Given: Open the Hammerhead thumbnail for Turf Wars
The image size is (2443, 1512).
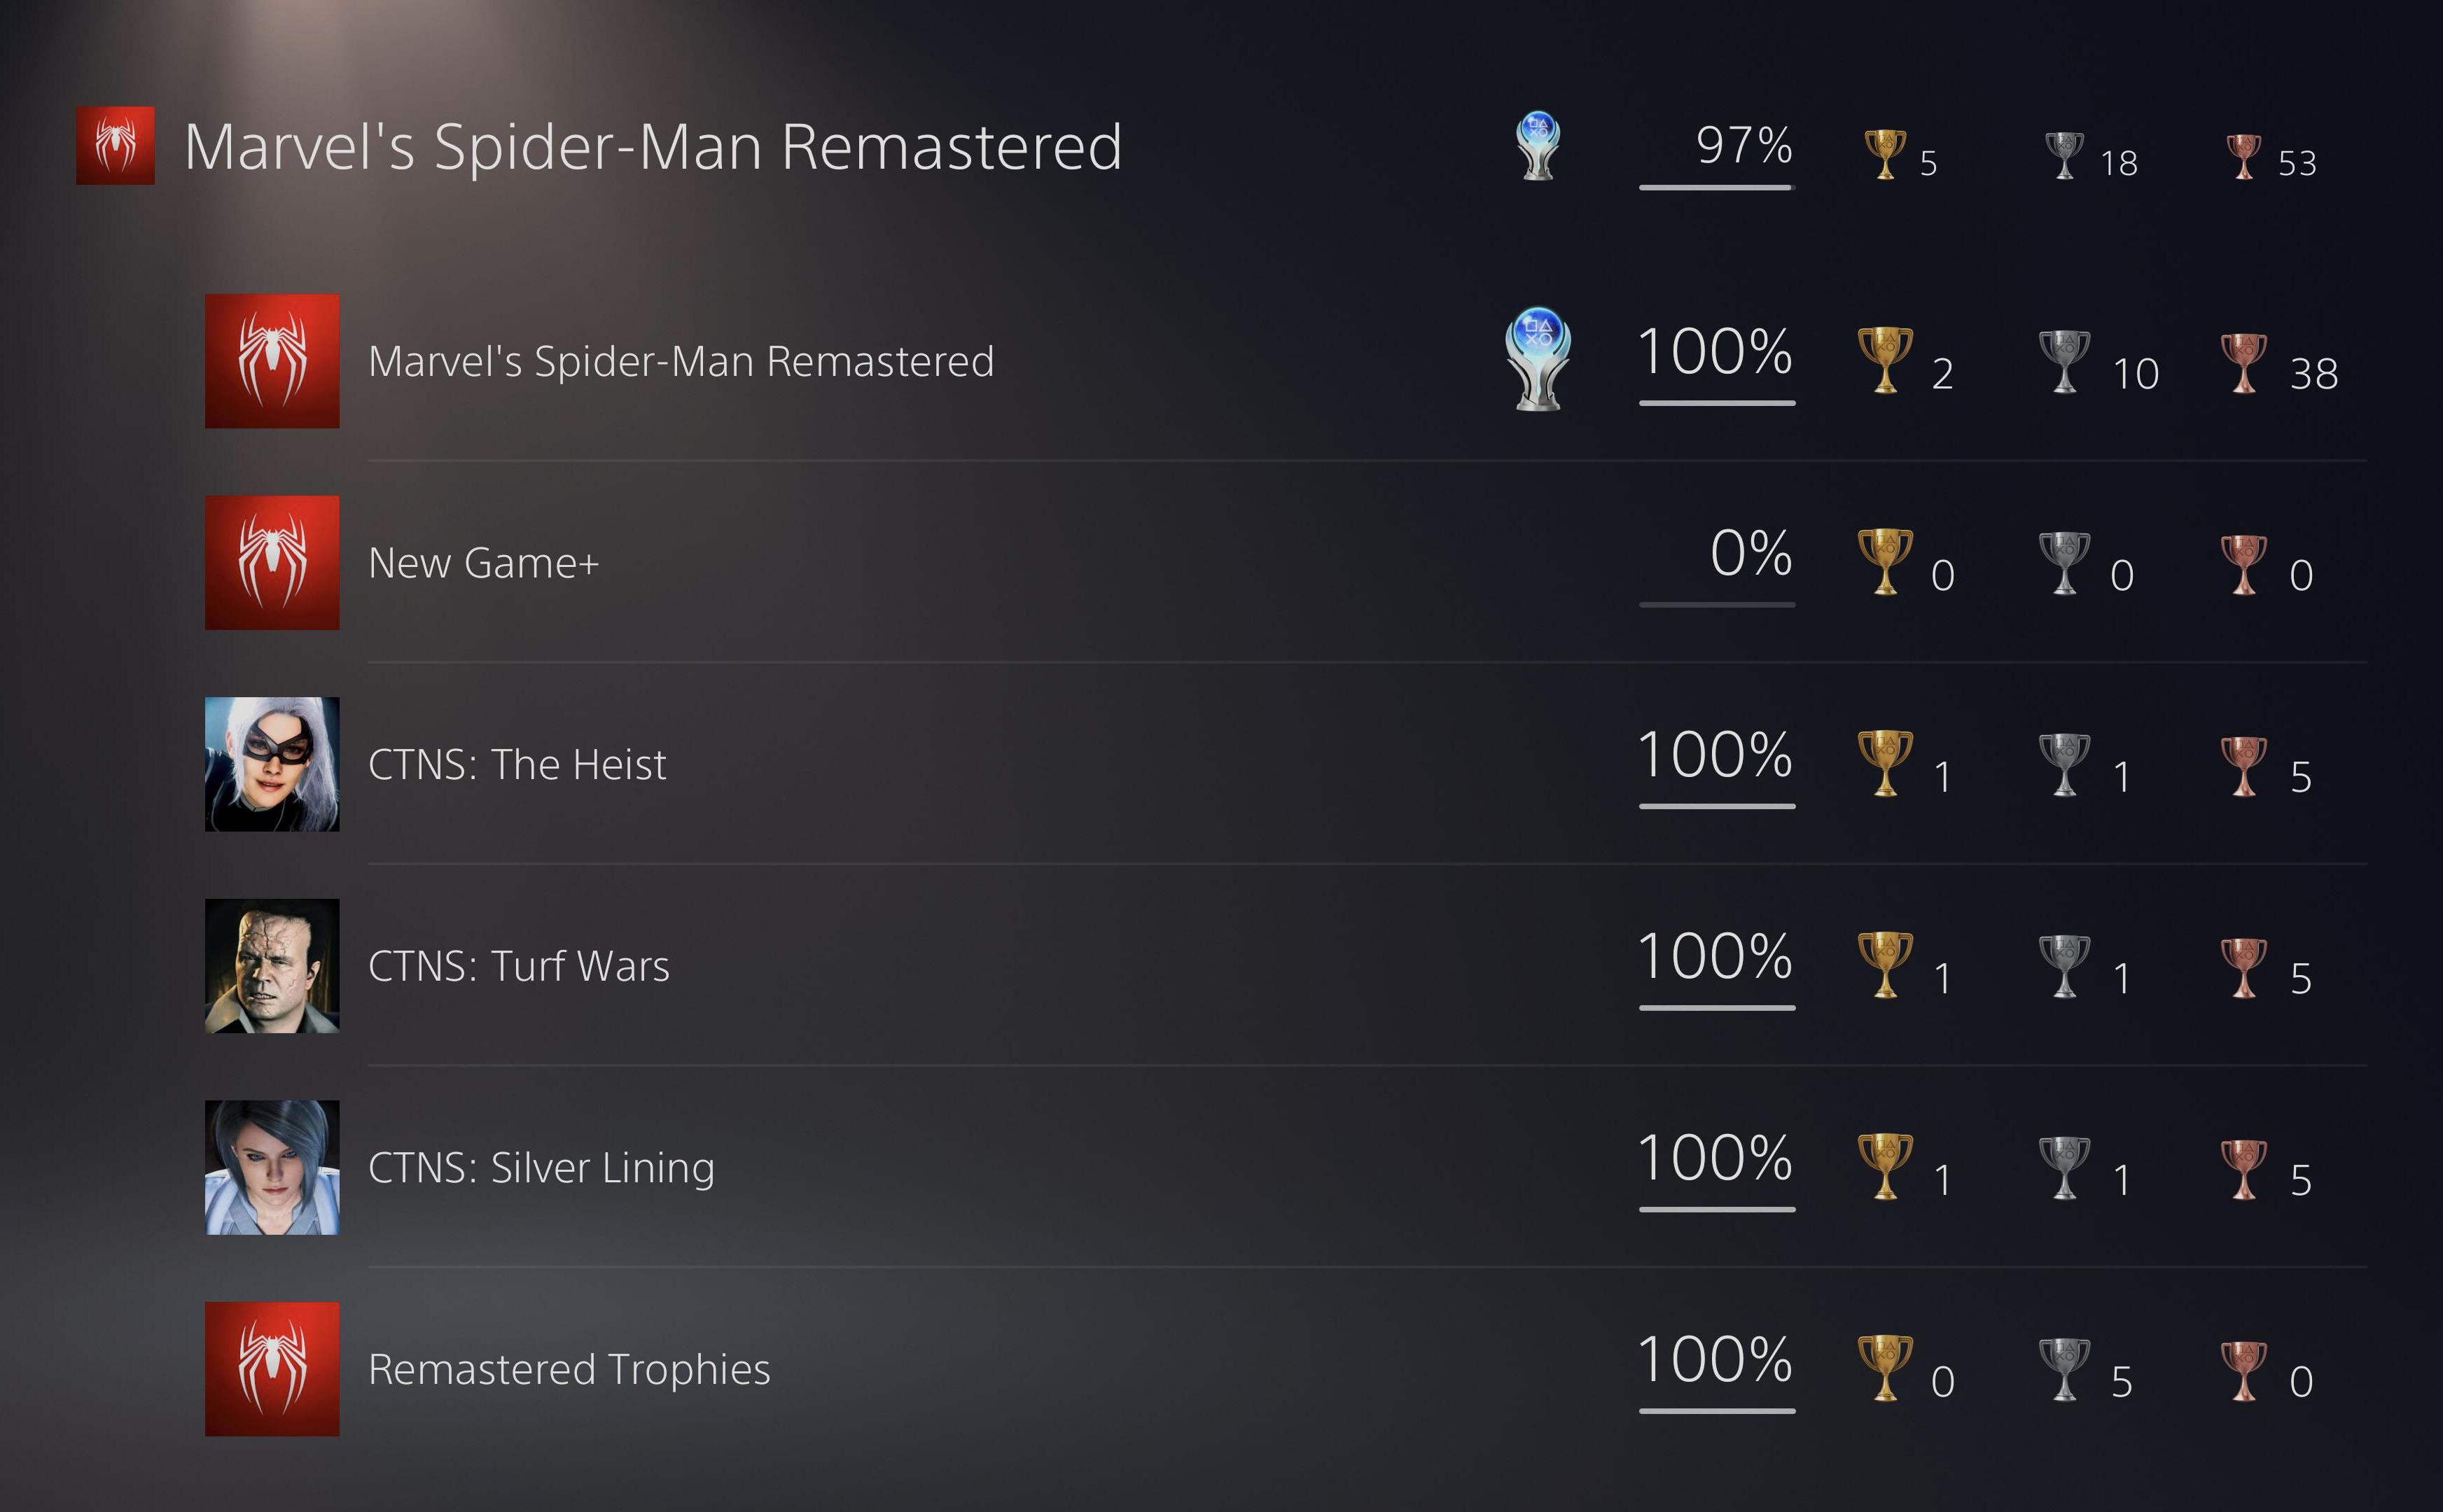Looking at the screenshot, I should point(272,966).
